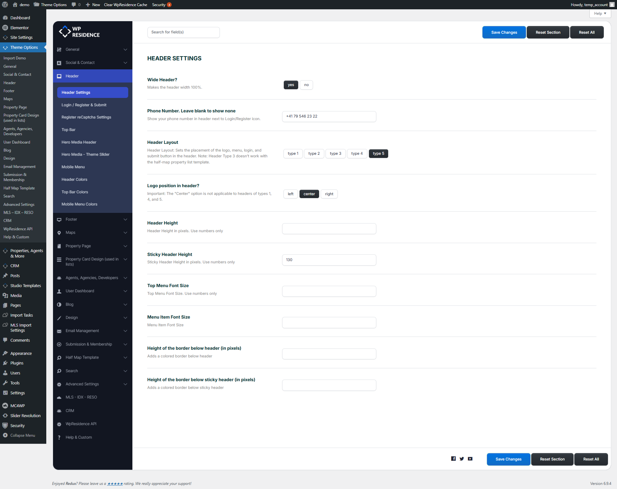Click the five-star rating link
Screen dimensions: 617x489
point(115,484)
